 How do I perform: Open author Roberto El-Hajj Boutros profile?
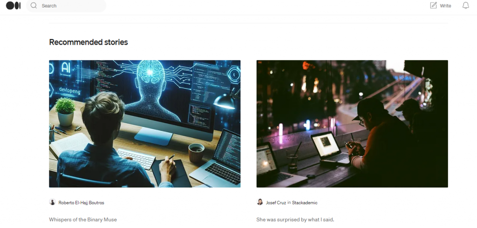point(81,202)
